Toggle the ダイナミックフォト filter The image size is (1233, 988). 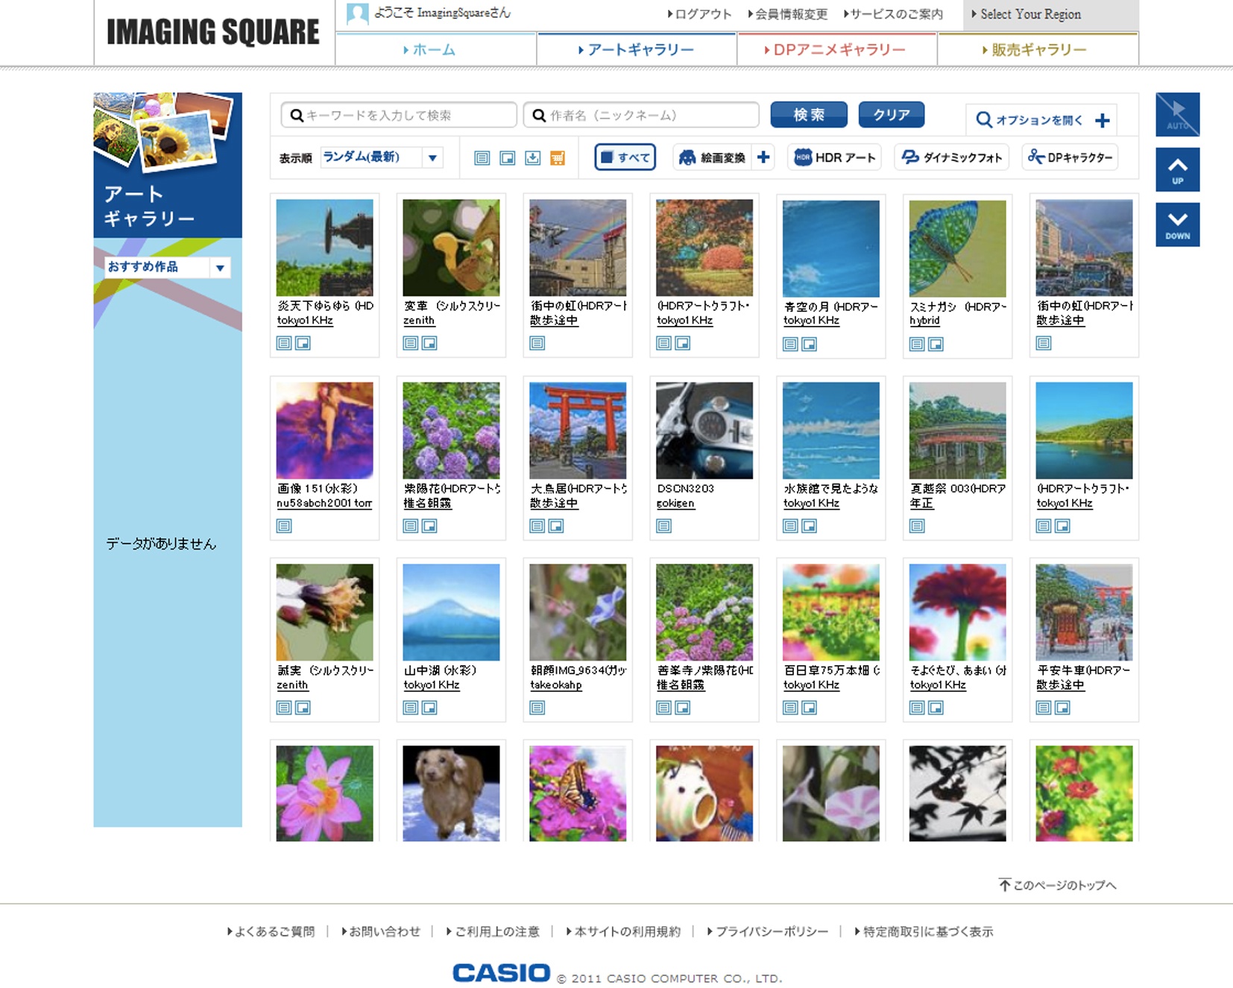tap(952, 157)
